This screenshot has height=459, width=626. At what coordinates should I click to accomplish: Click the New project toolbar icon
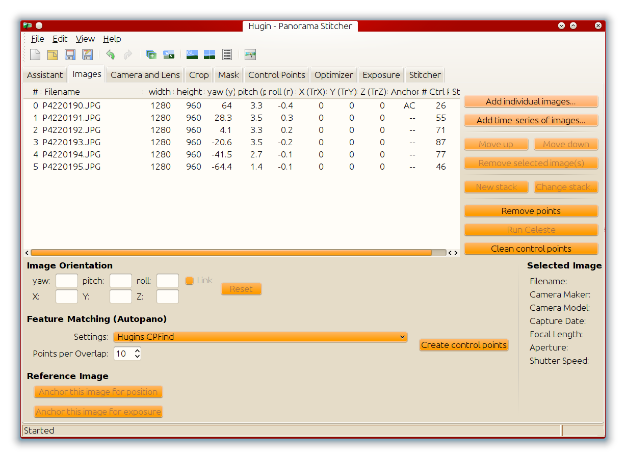(35, 55)
